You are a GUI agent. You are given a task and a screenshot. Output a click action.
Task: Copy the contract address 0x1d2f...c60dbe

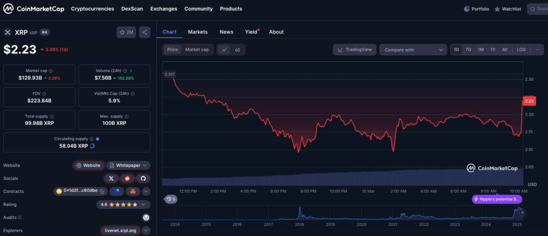coord(102,191)
